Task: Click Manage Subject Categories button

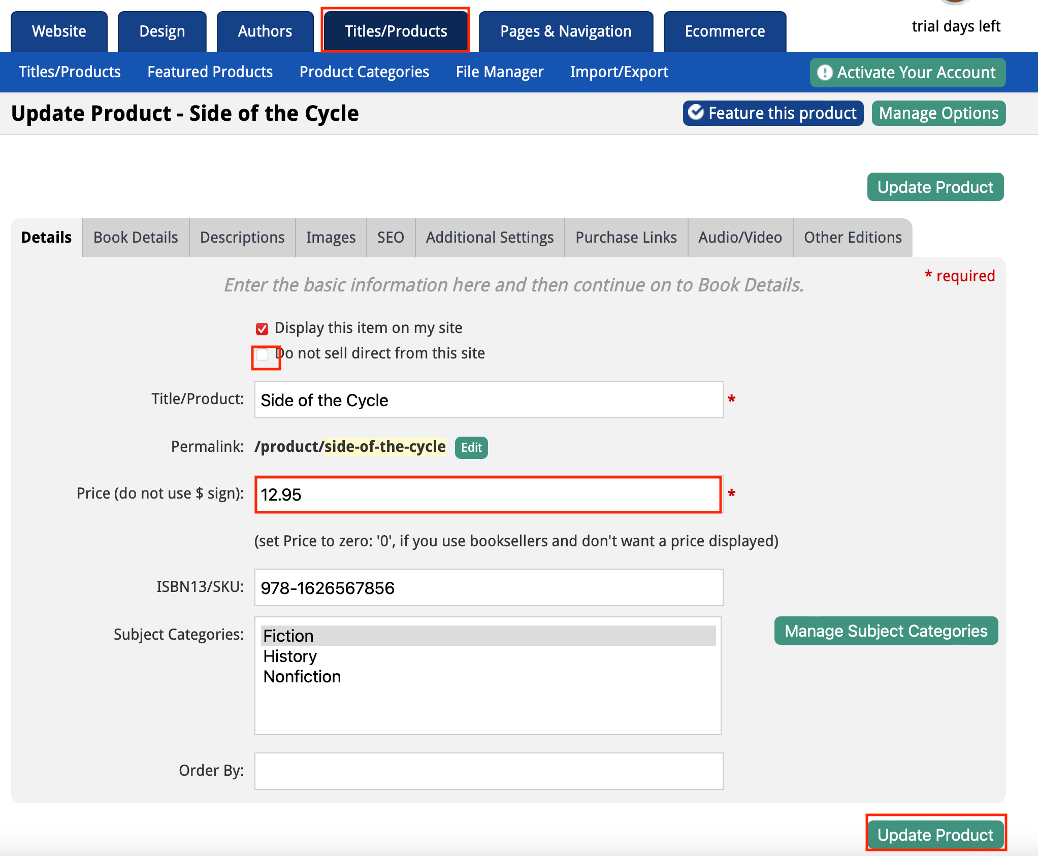Action: point(886,631)
